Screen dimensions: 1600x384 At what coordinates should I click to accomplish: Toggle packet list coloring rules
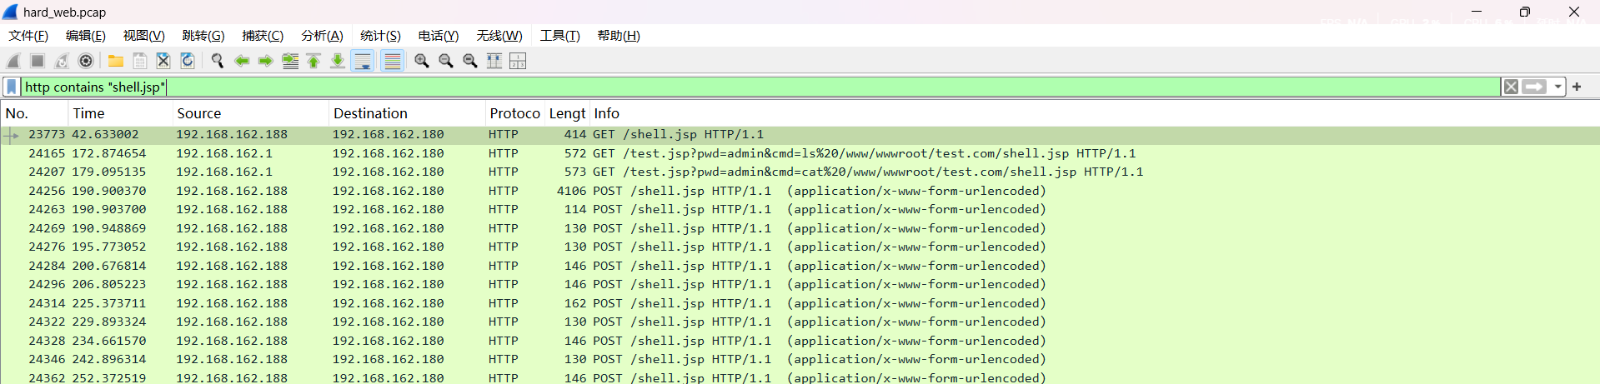(x=392, y=61)
